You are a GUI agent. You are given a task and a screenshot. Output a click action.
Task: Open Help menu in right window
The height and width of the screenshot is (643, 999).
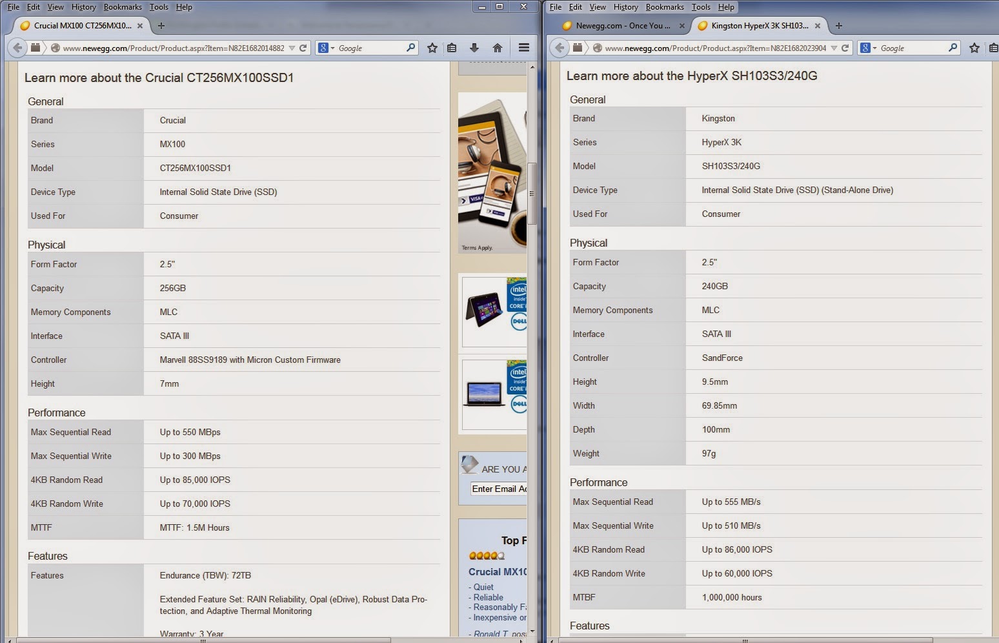coord(726,7)
